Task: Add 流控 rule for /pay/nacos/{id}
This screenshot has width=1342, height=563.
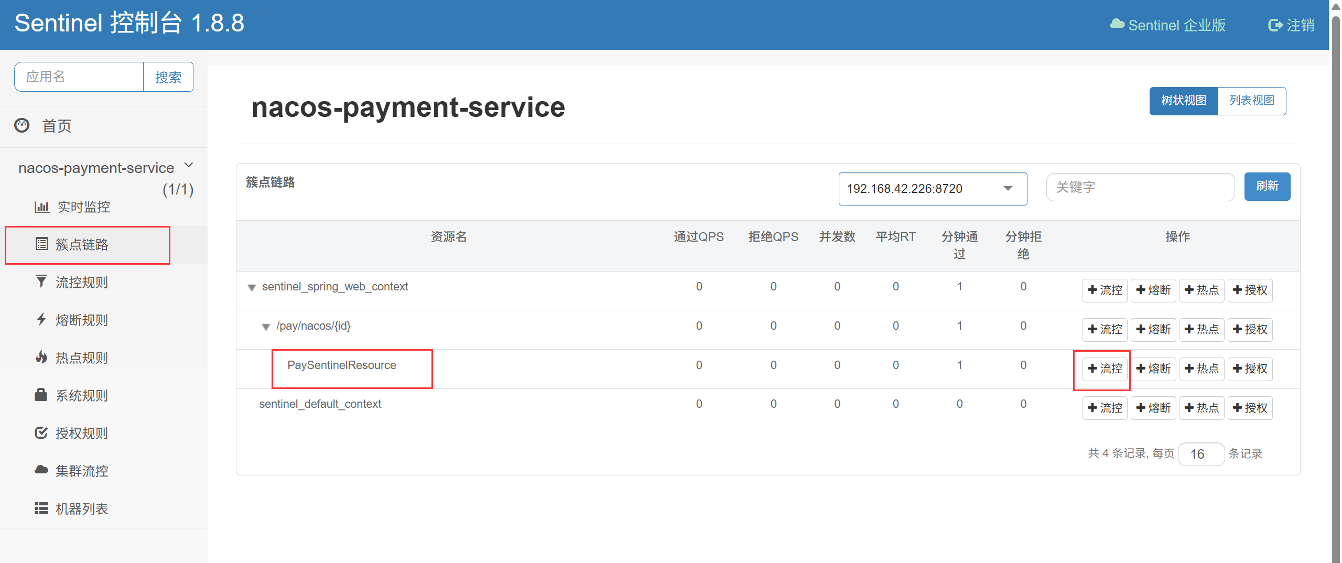Action: click(1105, 329)
